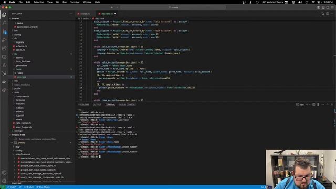Image resolution: width=336 pixels, height=189 pixels.
Task: Open the Remote Explorer view
Action: (x=4, y=57)
